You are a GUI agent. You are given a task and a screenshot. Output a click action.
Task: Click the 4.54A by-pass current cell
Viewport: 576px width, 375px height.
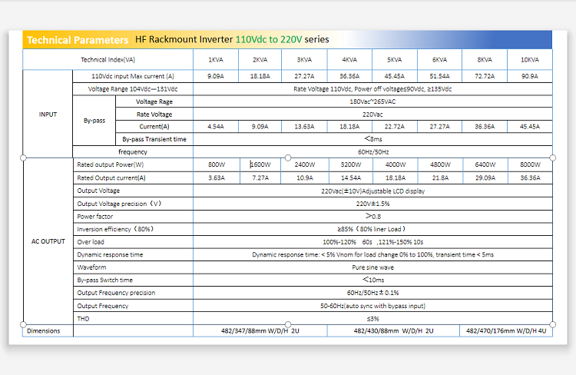[216, 127]
